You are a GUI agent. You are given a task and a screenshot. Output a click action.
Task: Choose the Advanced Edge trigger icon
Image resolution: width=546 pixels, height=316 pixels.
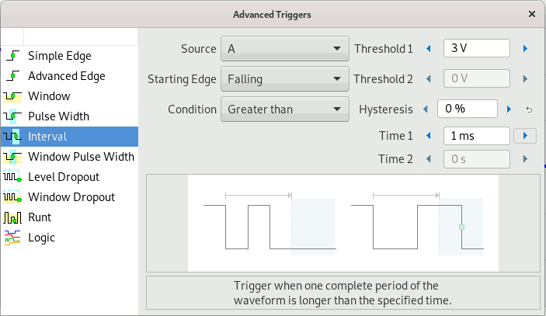pyautogui.click(x=12, y=76)
